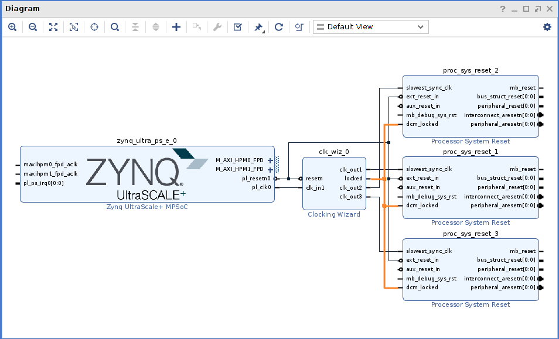Click the Validate Design checkmark icon

[x=238, y=27]
